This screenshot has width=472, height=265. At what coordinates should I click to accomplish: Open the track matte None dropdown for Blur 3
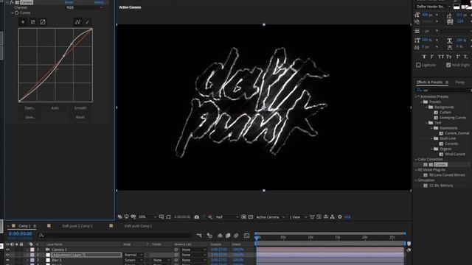point(162,260)
